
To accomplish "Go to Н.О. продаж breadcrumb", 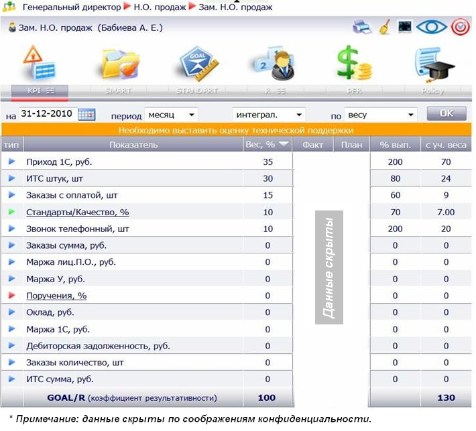I will click(x=160, y=7).
